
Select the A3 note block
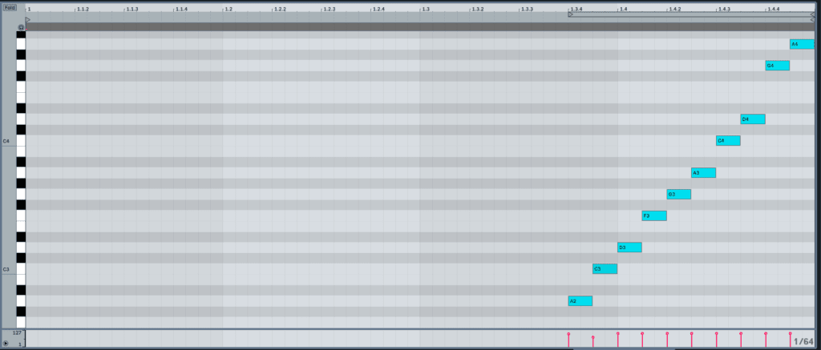(703, 173)
